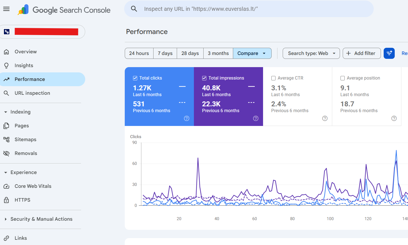Viewport: 408px width, 245px height.
Task: Enable the Average CTR checkbox
Action: click(x=273, y=78)
